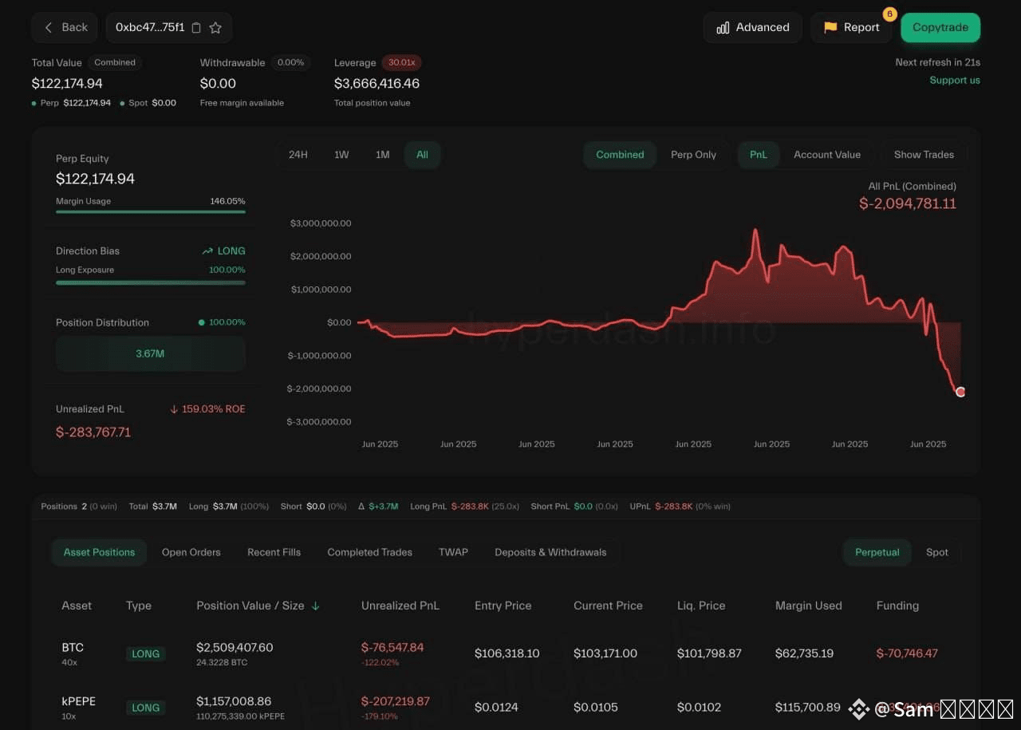Sort by Liq. Price column header
Image resolution: width=1021 pixels, height=730 pixels.
(701, 606)
